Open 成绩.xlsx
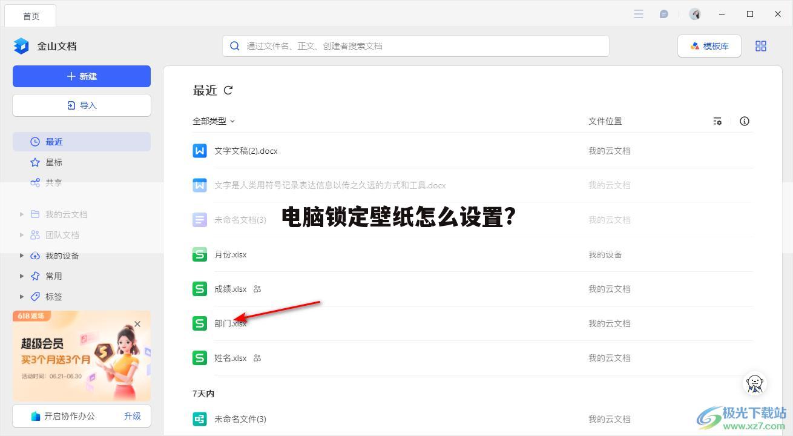 point(231,289)
